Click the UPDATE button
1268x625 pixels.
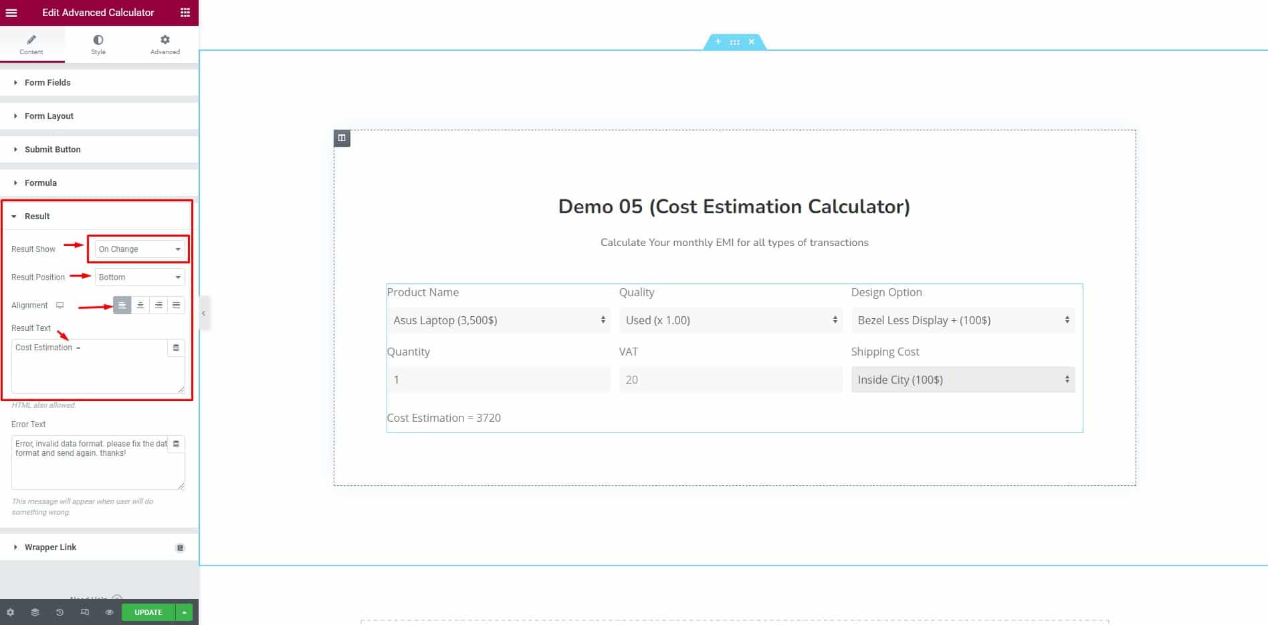[x=148, y=612]
